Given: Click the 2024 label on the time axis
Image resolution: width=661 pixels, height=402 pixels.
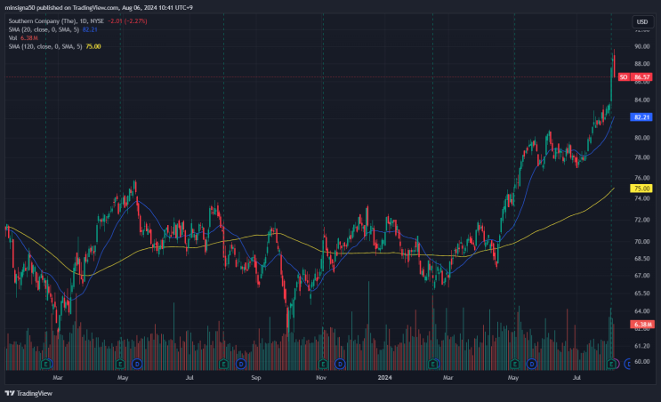Looking at the screenshot, I should 384,378.
